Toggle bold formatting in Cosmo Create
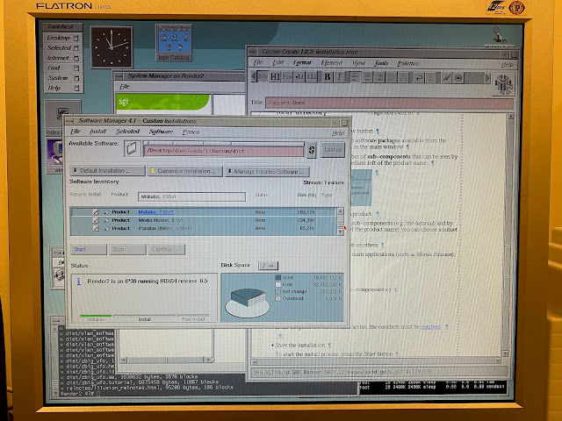562x421 pixels. pyautogui.click(x=328, y=77)
